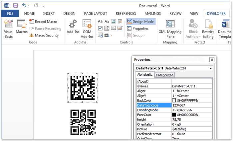
Task: Start Record Macro
Action: tap(43, 22)
